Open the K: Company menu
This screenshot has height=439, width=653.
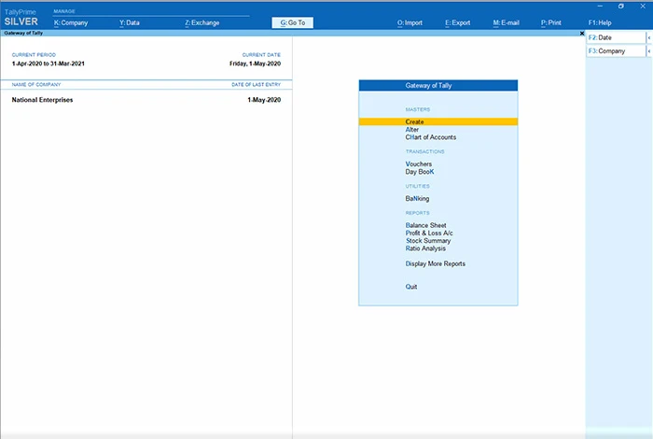pos(71,23)
